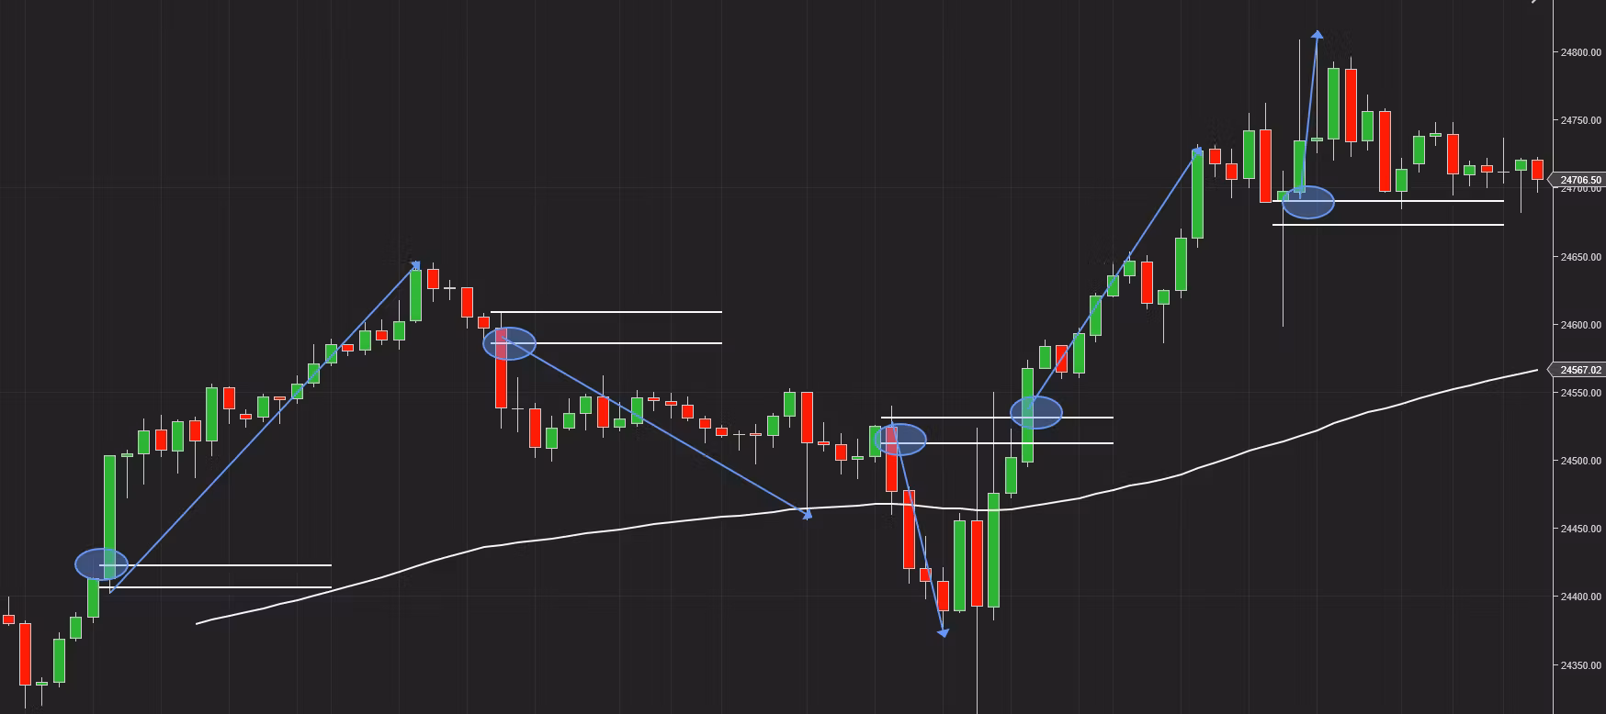Click the moving average value label 24567.02

click(x=1579, y=370)
